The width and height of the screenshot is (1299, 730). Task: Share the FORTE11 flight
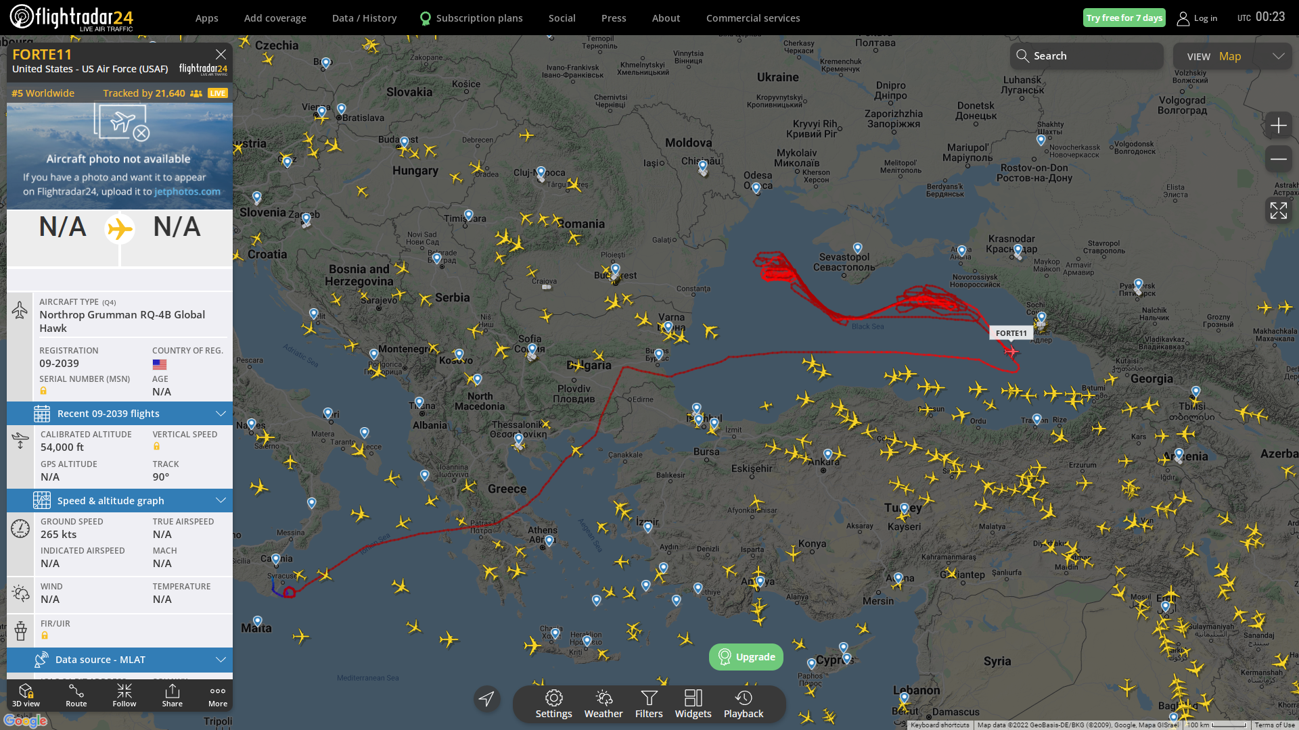(x=173, y=695)
